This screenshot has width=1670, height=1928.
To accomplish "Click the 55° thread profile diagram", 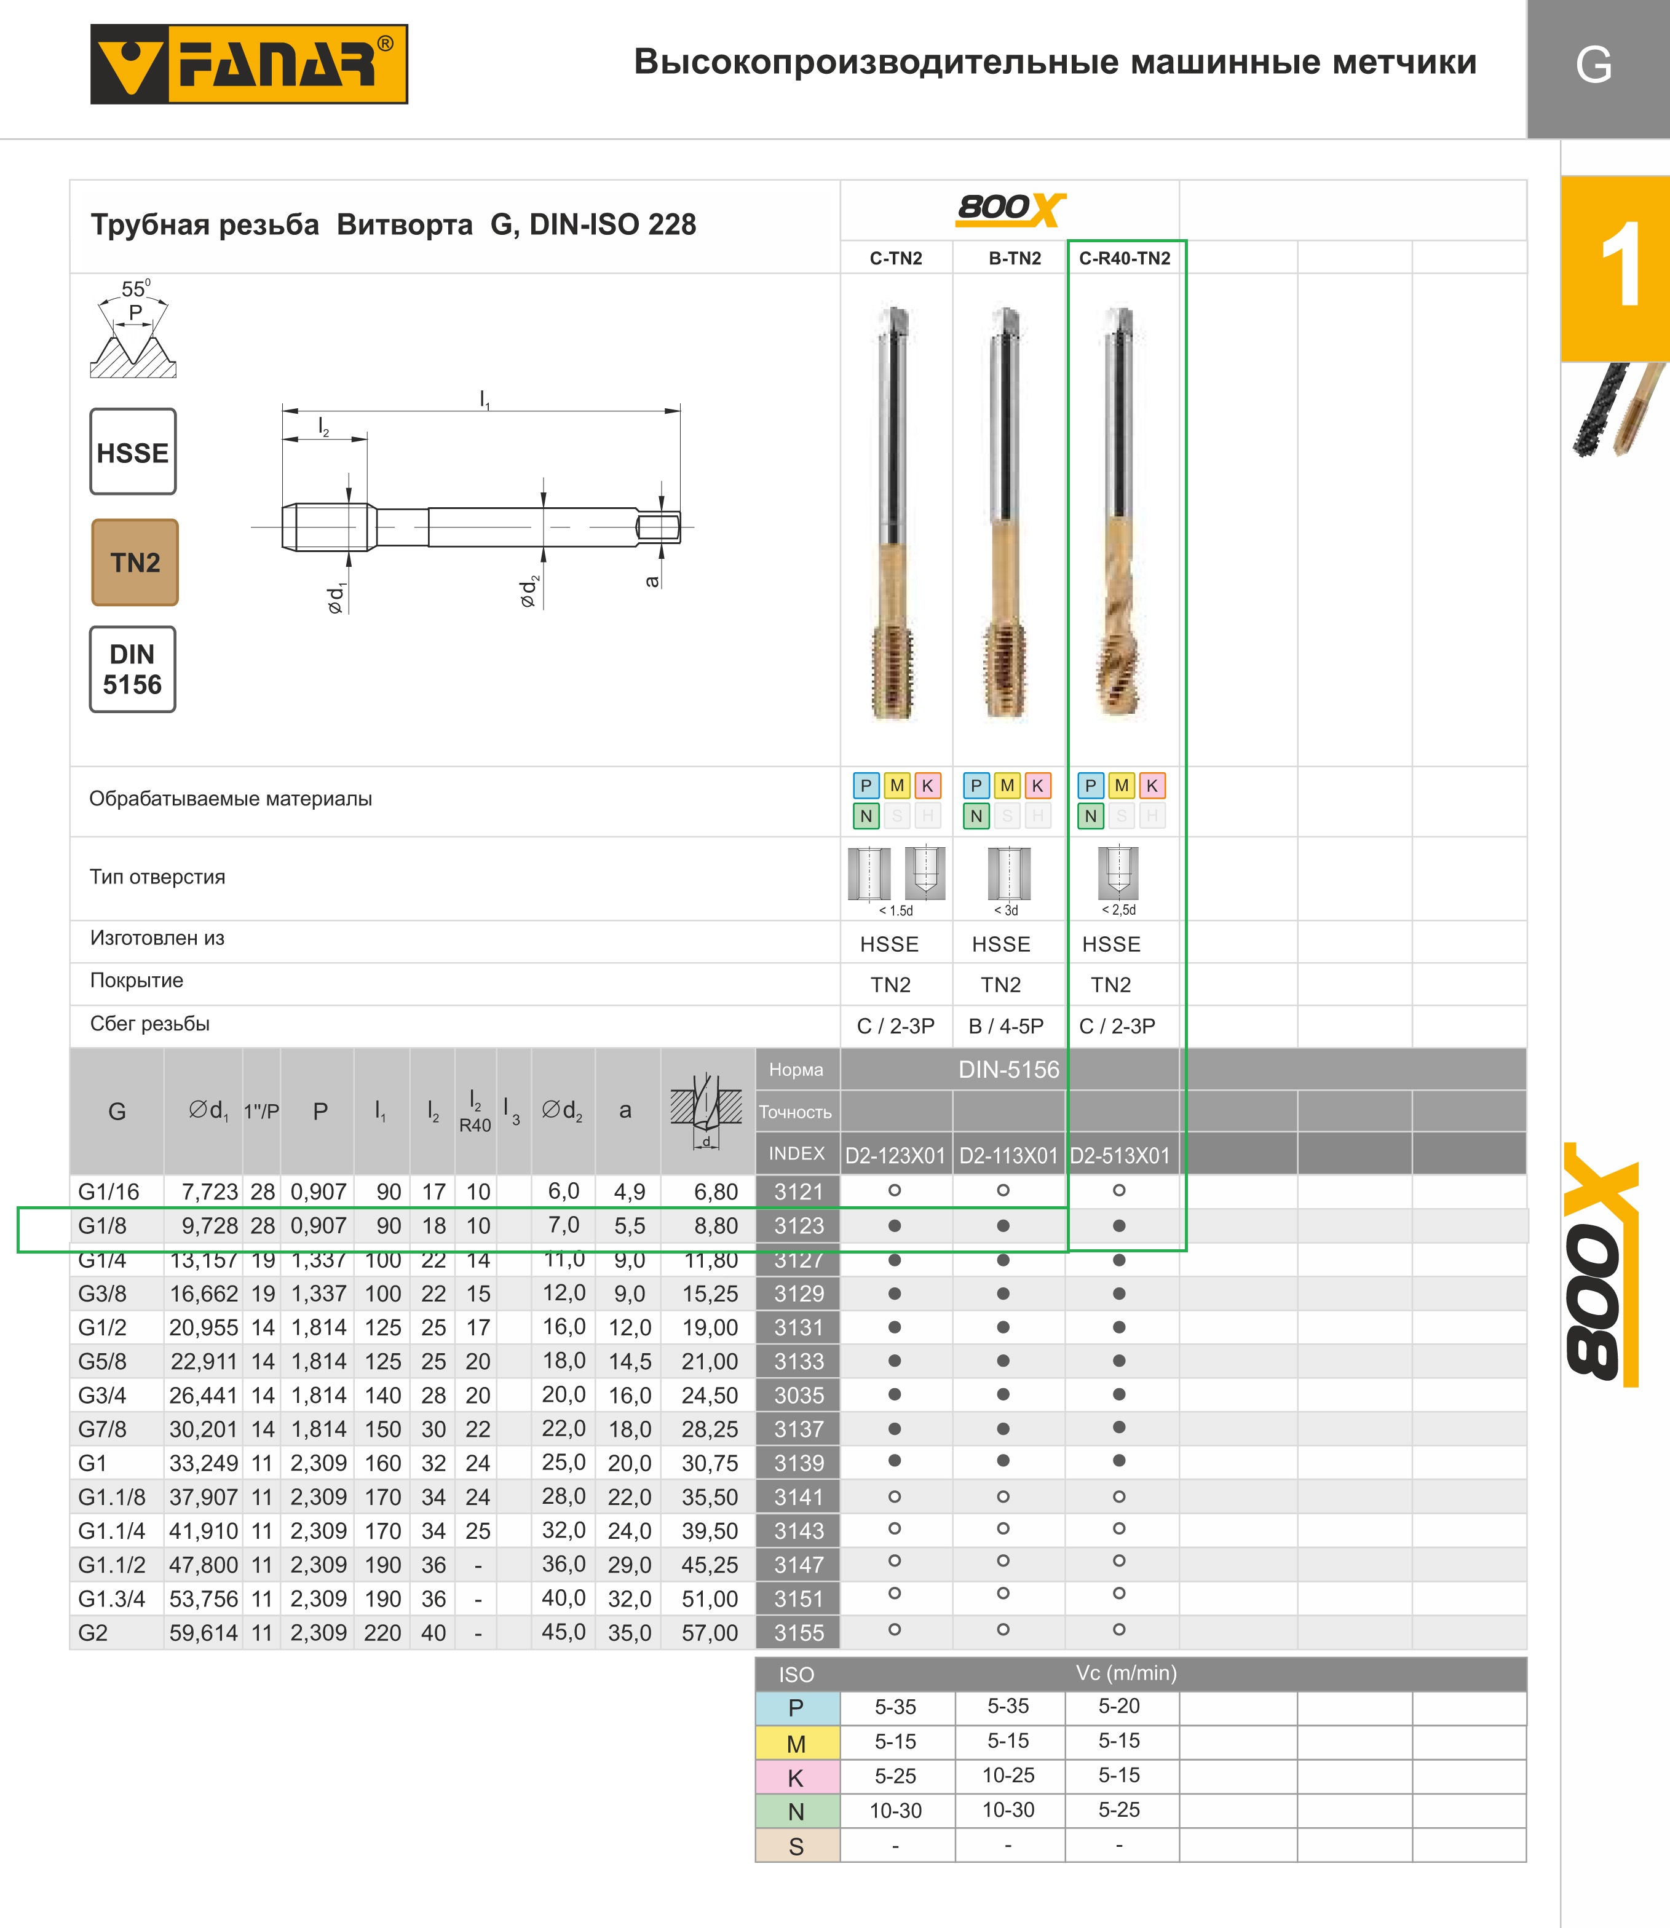I will click(133, 328).
